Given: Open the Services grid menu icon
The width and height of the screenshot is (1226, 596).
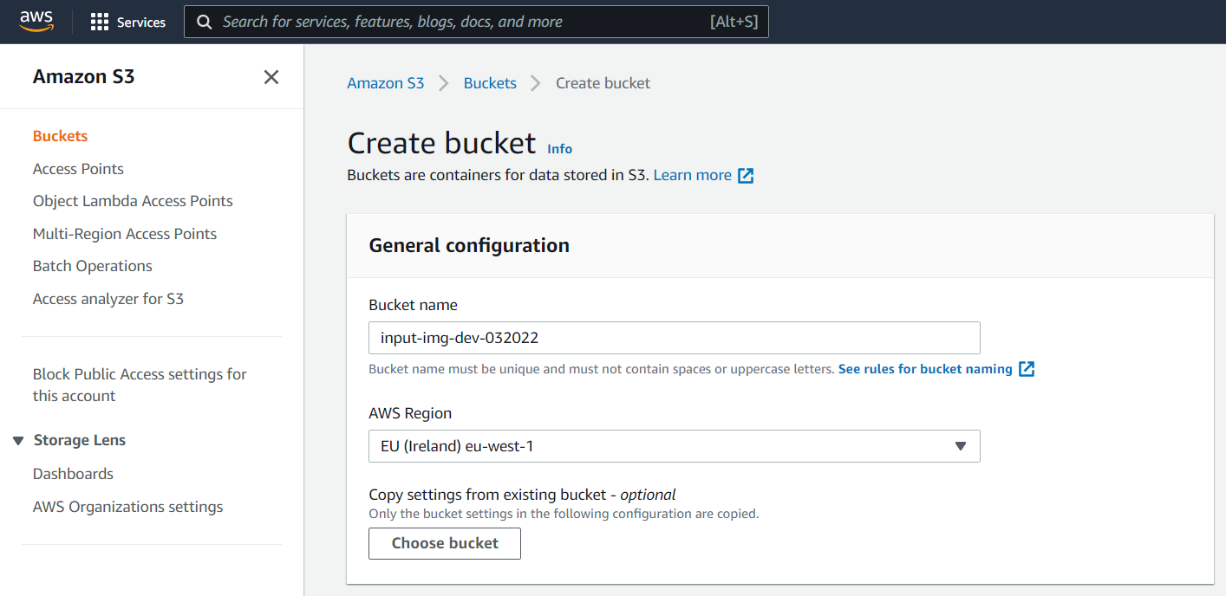Looking at the screenshot, I should click(100, 23).
